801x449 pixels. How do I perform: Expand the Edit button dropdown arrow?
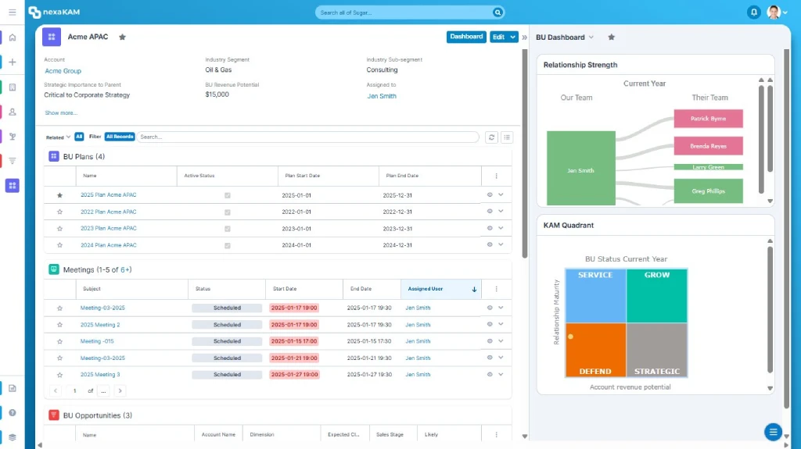(x=513, y=37)
